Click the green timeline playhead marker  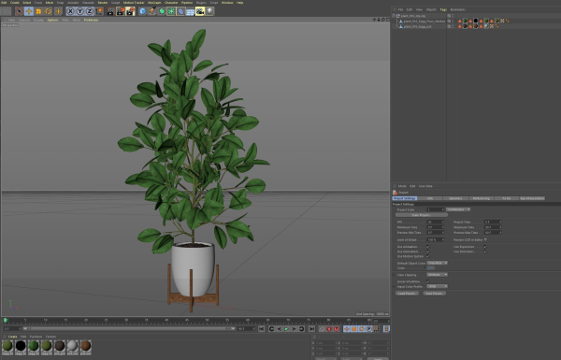tap(6, 321)
